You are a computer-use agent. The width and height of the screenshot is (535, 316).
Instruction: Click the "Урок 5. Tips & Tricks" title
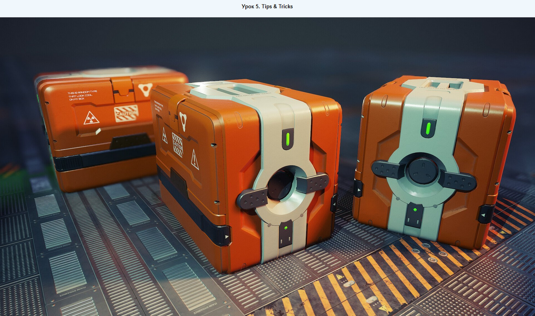click(x=267, y=7)
